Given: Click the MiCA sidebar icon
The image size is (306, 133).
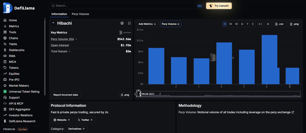Looking at the screenshot, I should coord(5,62).
